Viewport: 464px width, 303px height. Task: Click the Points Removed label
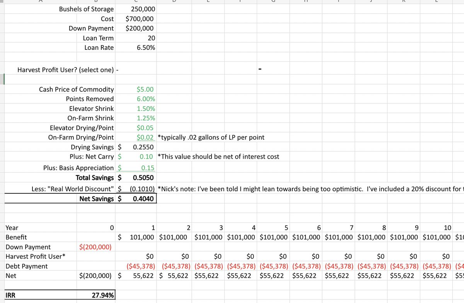point(90,99)
